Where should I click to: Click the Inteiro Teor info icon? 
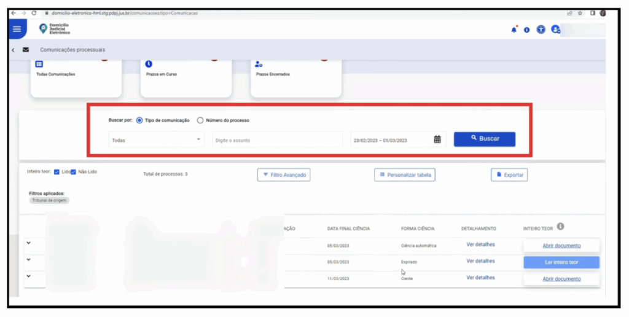[560, 227]
